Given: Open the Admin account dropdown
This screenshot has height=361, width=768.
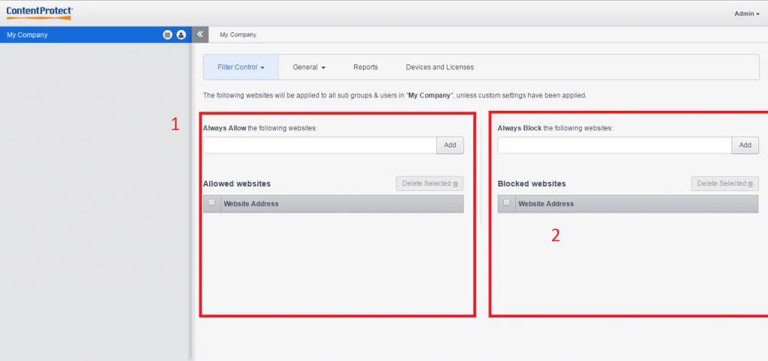Looking at the screenshot, I should [x=746, y=13].
